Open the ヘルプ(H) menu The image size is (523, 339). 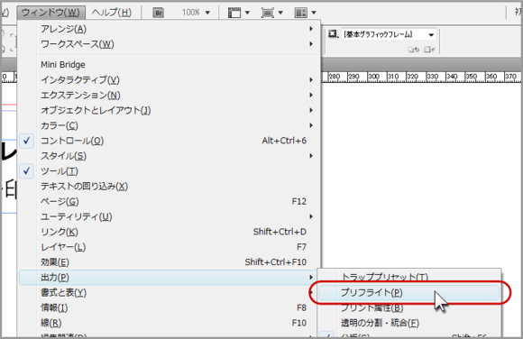pos(112,13)
